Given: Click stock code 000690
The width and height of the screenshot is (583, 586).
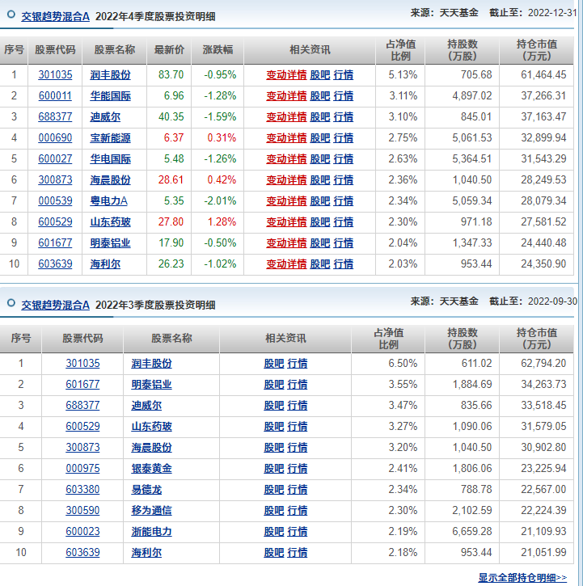Looking at the screenshot, I should (55, 138).
